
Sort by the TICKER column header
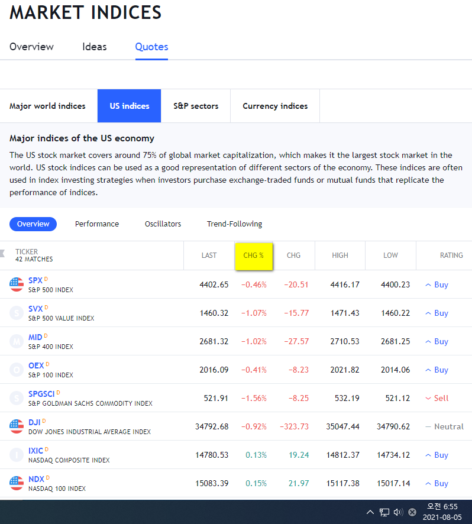pos(27,251)
